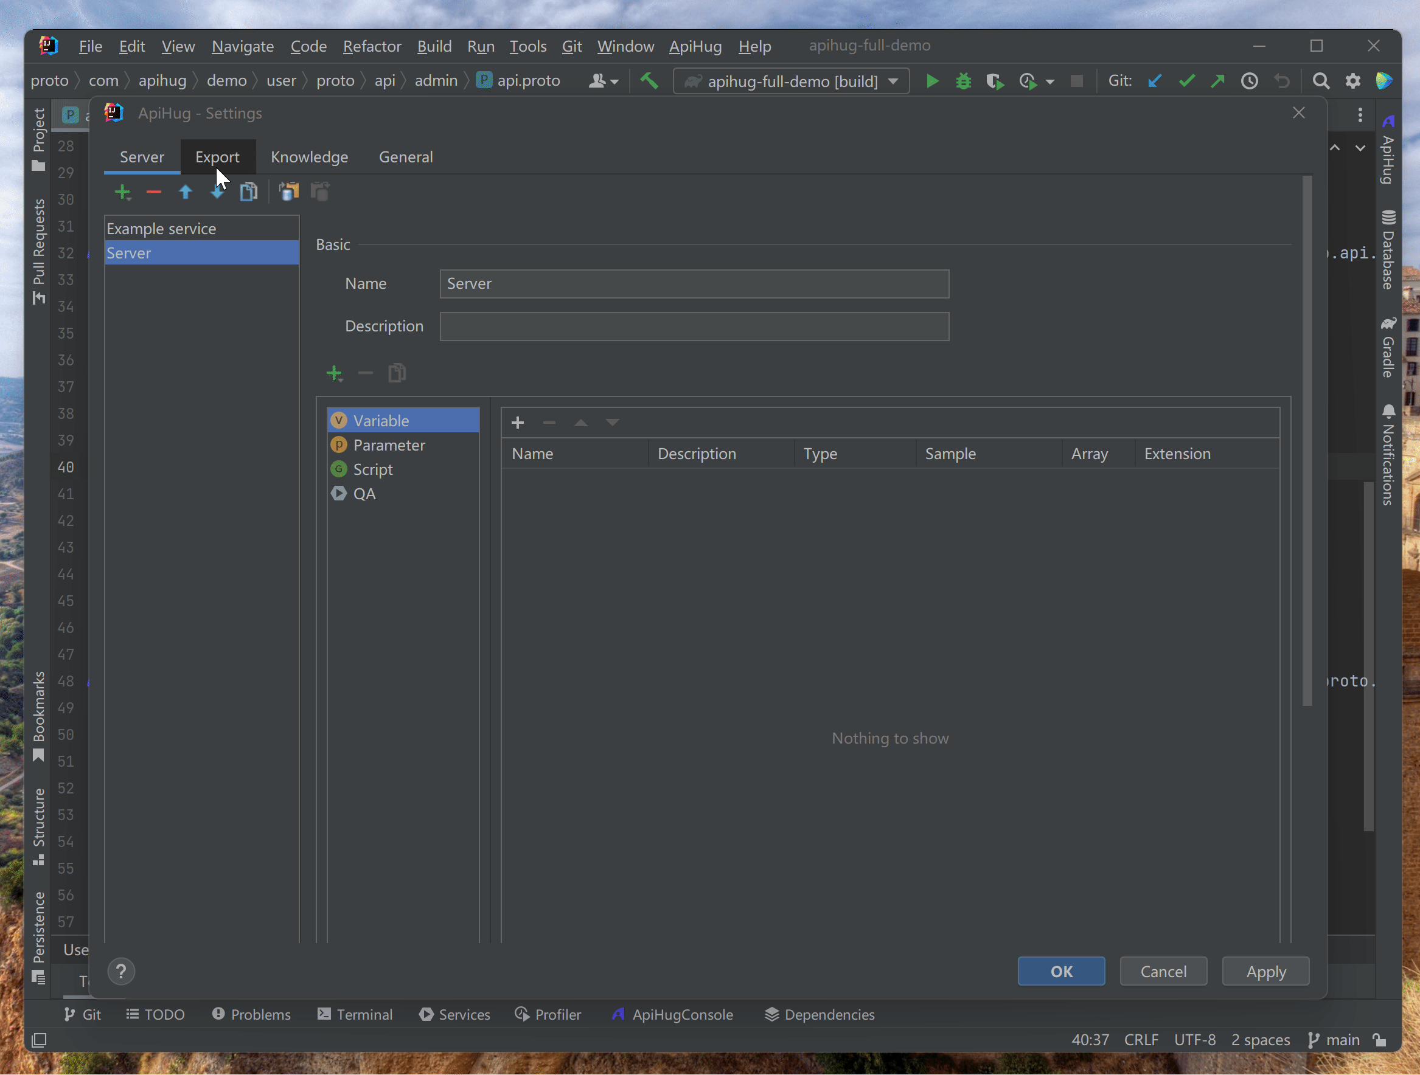Image resolution: width=1420 pixels, height=1075 pixels.
Task: Click the Cancel button to dismiss
Action: point(1164,971)
